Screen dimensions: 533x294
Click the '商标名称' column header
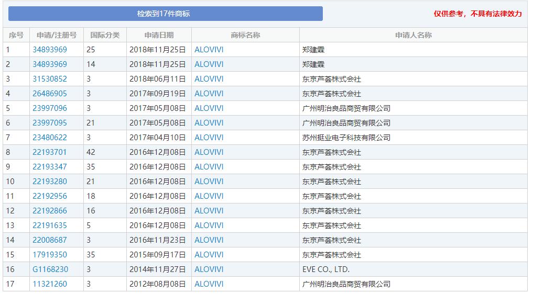[x=245, y=35]
